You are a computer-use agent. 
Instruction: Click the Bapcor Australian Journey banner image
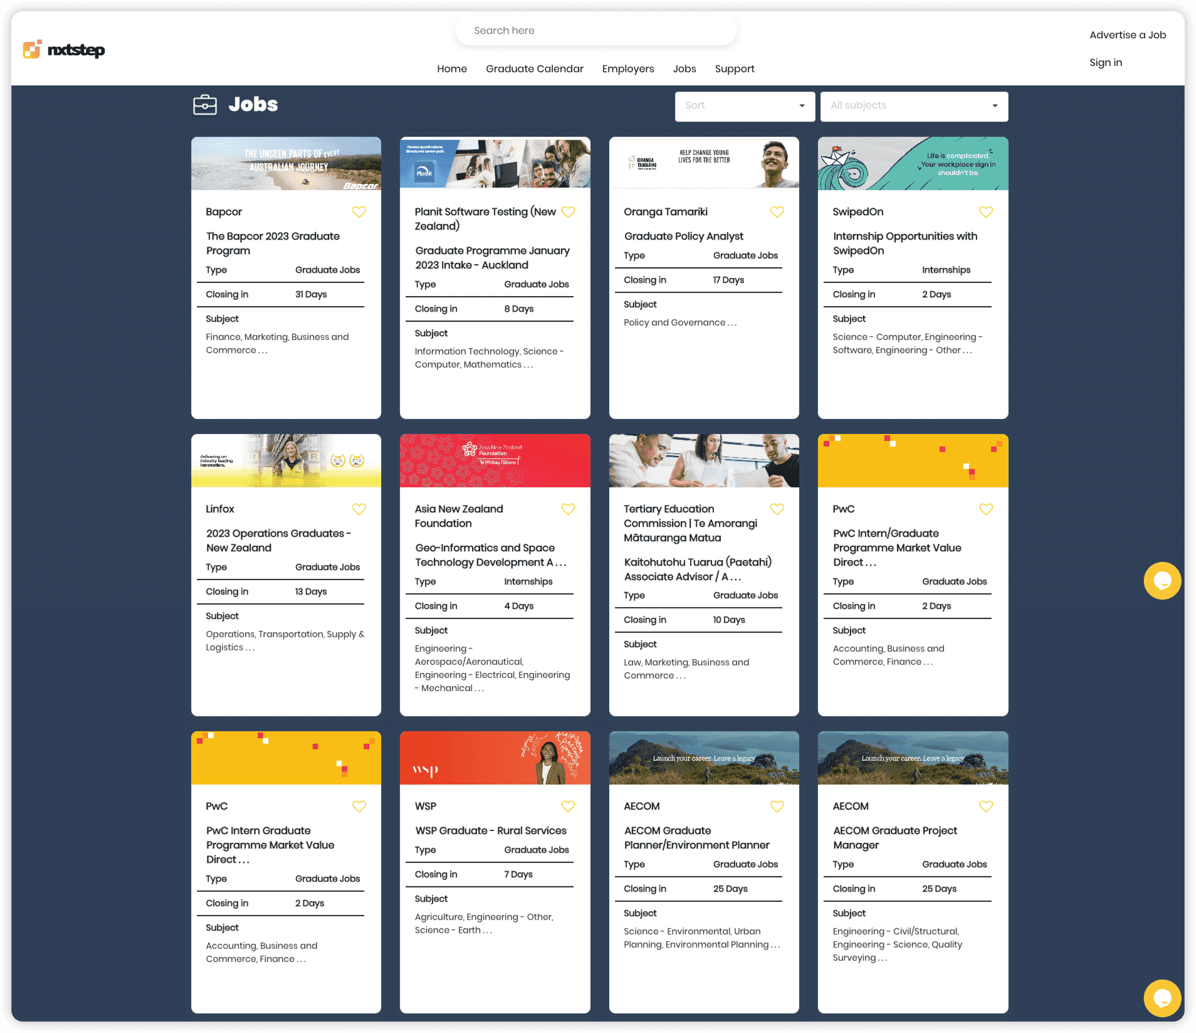(286, 164)
